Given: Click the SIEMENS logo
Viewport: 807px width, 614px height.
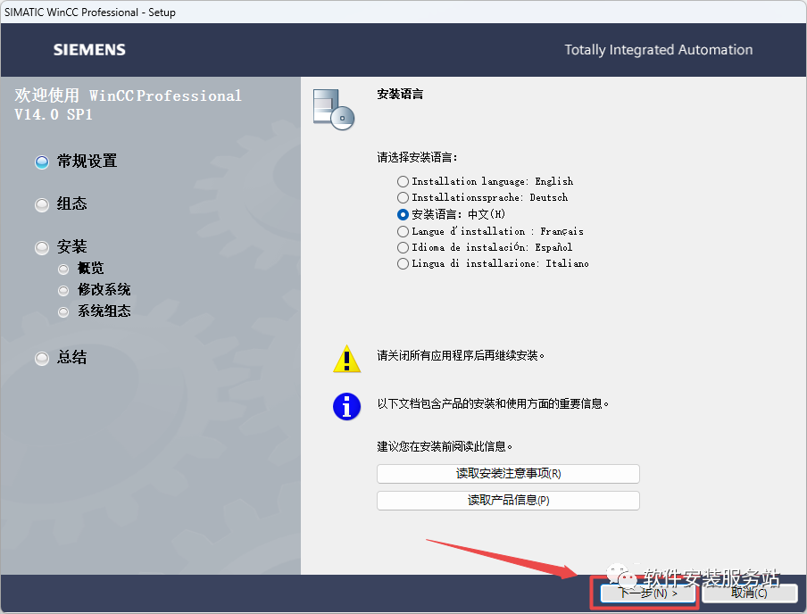Looking at the screenshot, I should click(89, 50).
